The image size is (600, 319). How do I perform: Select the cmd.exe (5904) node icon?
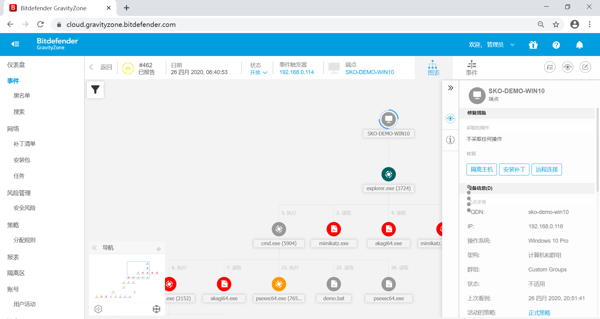point(279,229)
